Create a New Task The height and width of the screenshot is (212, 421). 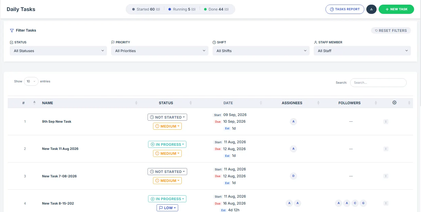tap(396, 9)
